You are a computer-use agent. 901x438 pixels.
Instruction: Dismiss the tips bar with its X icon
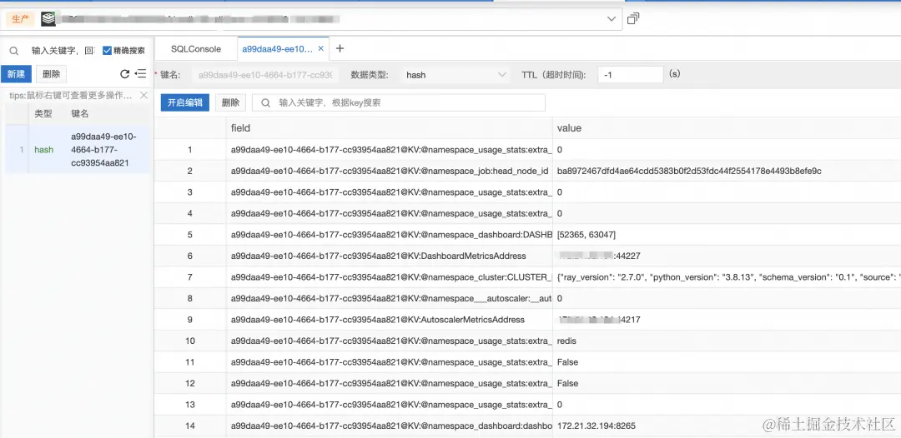point(143,95)
